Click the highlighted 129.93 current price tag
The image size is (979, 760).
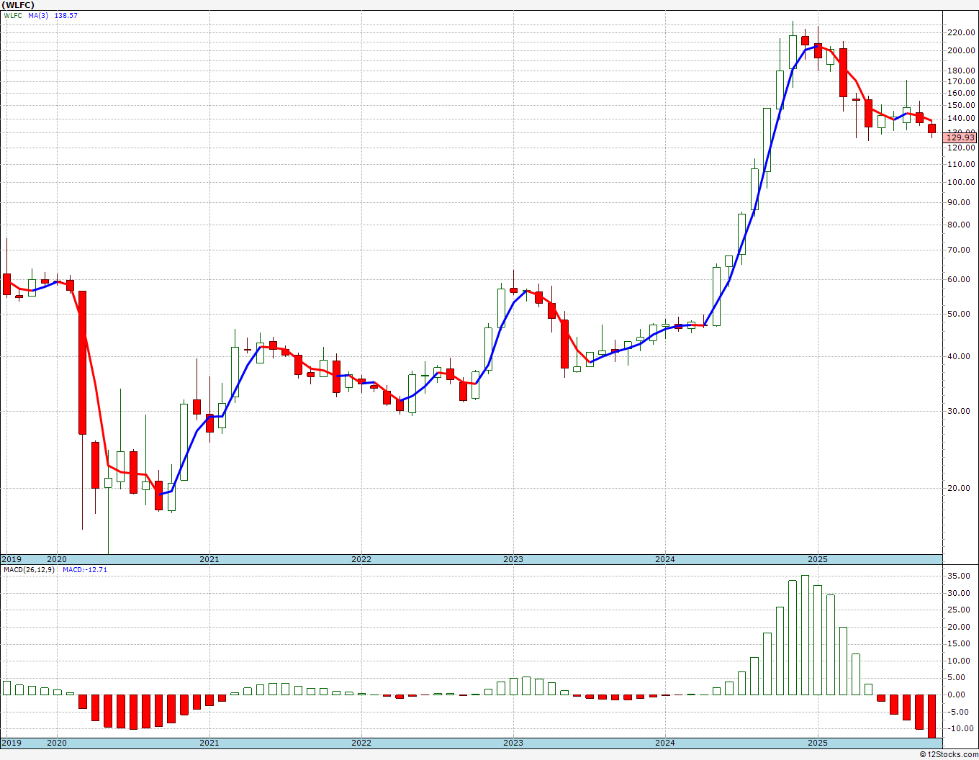[x=960, y=137]
